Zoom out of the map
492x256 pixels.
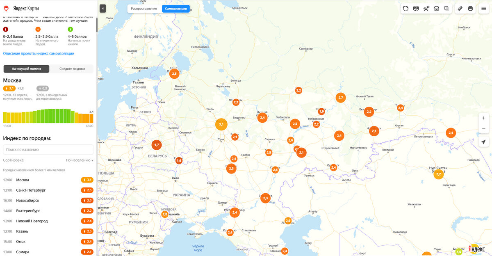pos(484,128)
